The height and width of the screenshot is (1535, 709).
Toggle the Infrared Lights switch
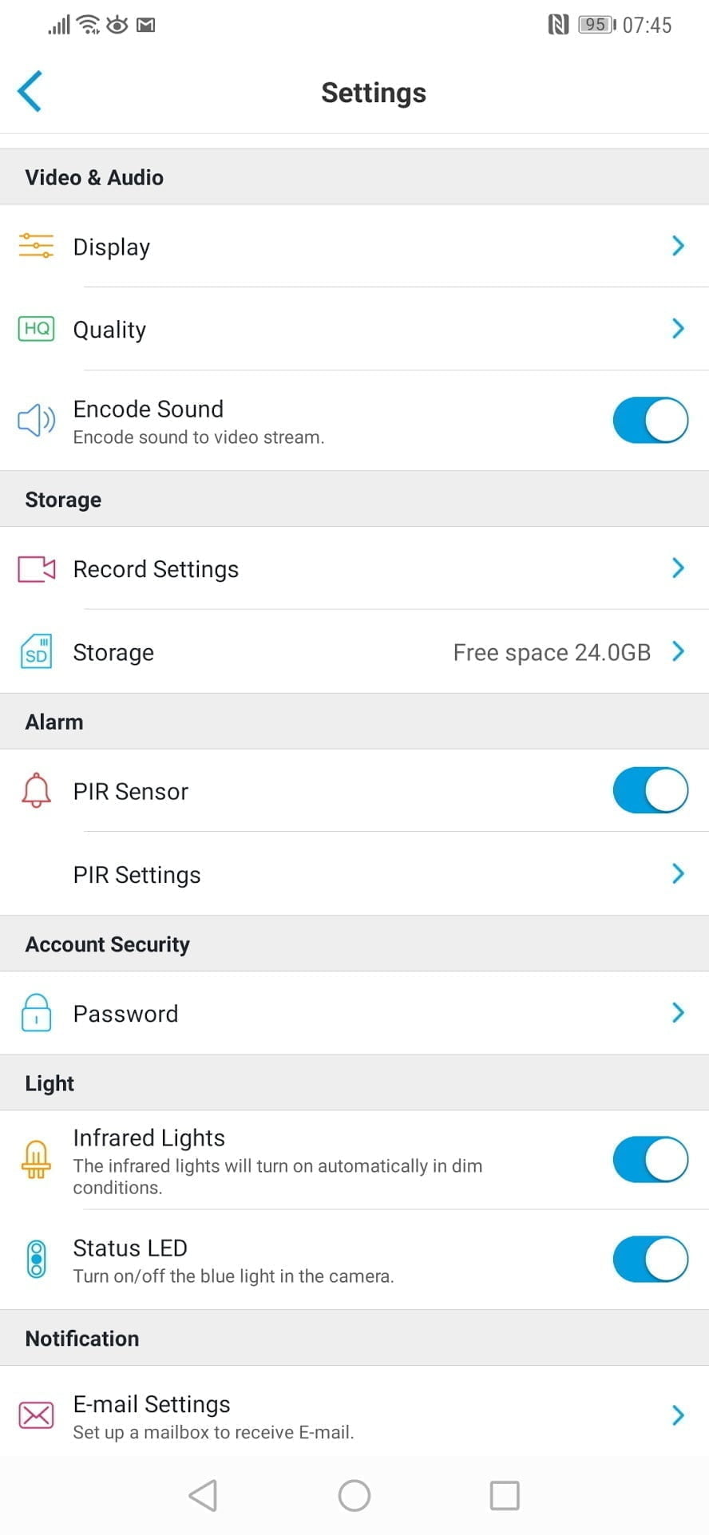650,1160
